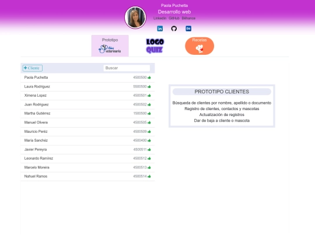Select client name Nahuel Ramos
Screen dimensions: 315x236
(36, 176)
